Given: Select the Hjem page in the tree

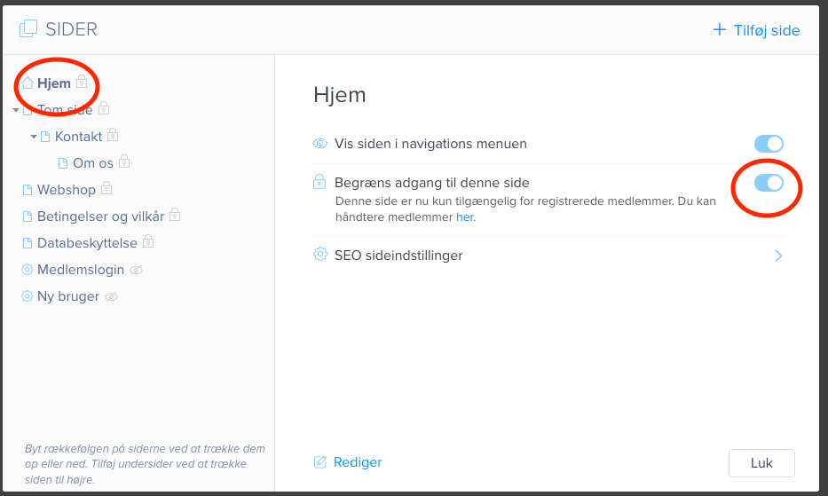Looking at the screenshot, I should coord(54,83).
